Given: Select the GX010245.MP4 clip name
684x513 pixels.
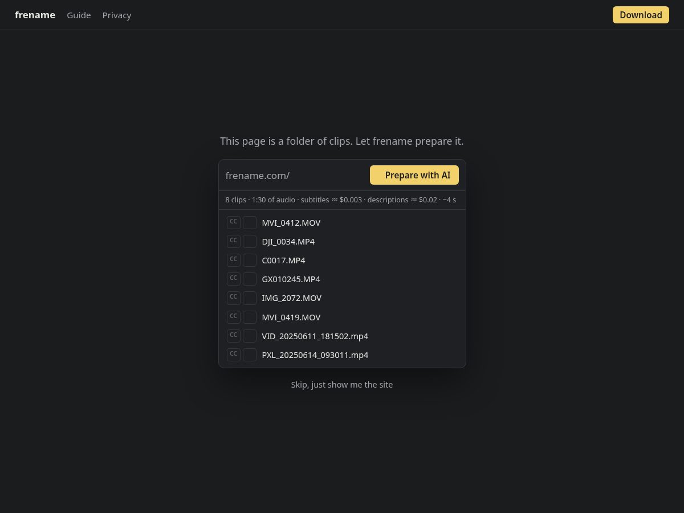Looking at the screenshot, I should click(x=291, y=279).
